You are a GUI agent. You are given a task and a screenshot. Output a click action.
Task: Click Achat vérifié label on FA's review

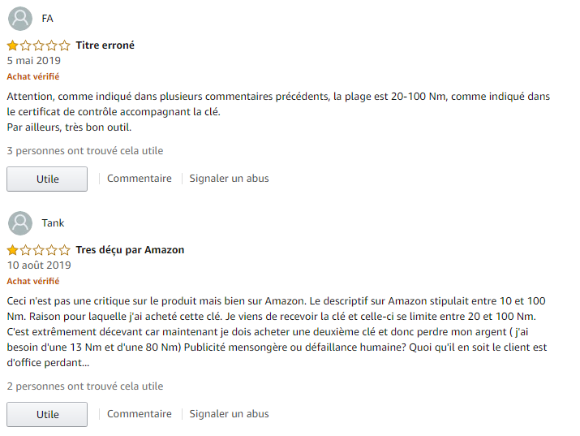click(x=33, y=76)
